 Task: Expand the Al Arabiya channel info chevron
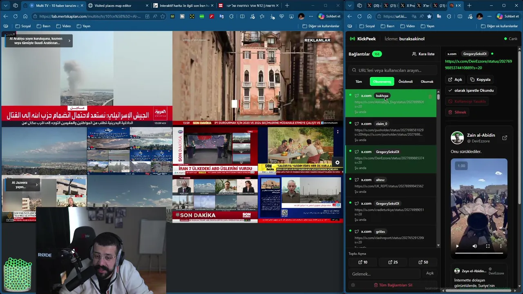(x=69, y=40)
